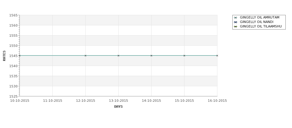The image size is (292, 128).
Task: Select the data point marker at 16-10-2015
Action: tap(217, 56)
